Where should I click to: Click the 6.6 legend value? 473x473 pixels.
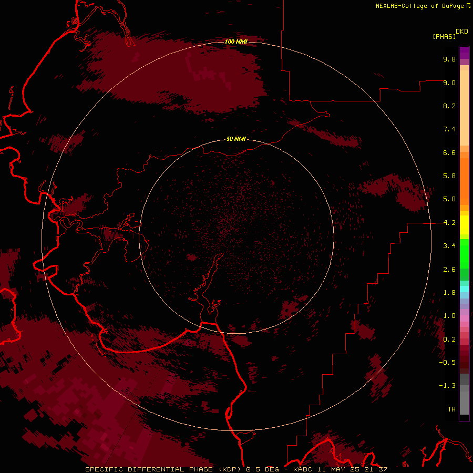click(449, 152)
